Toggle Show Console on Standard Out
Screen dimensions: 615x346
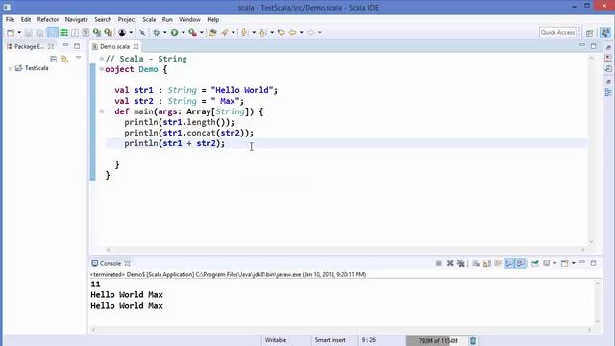509,263
